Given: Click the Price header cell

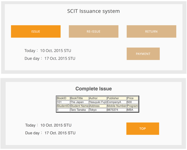Looking at the screenshot, I should (132, 98).
